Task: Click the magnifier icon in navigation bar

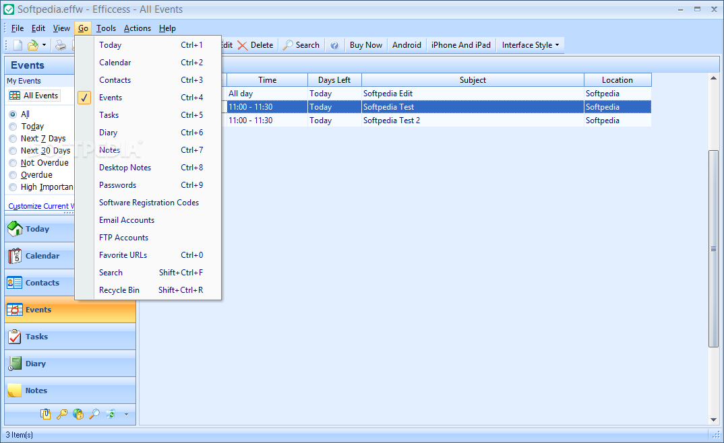Action: [x=94, y=414]
